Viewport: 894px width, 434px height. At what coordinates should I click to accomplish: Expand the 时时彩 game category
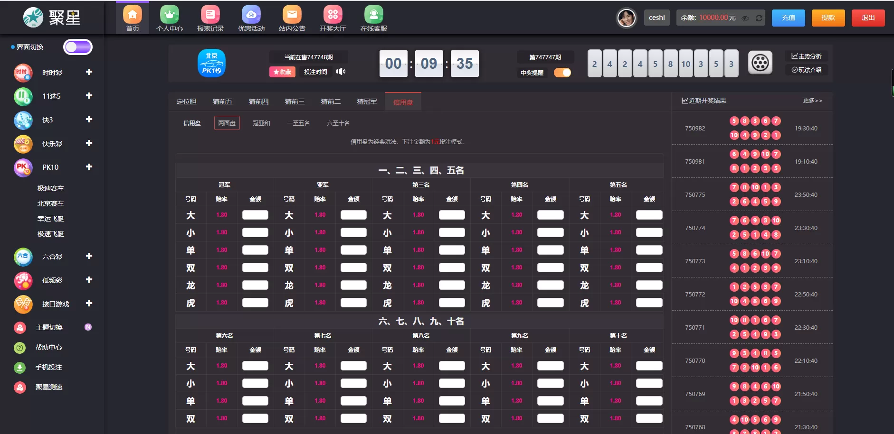coord(88,72)
